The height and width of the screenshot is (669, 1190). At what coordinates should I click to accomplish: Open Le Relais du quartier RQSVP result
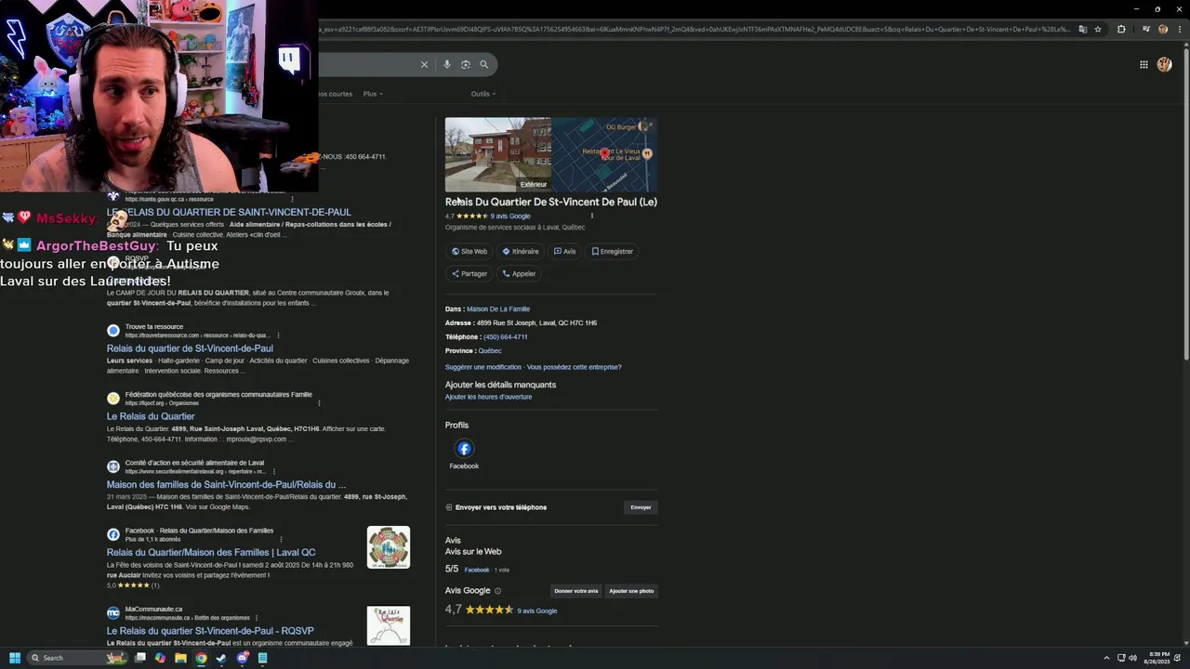(210, 631)
